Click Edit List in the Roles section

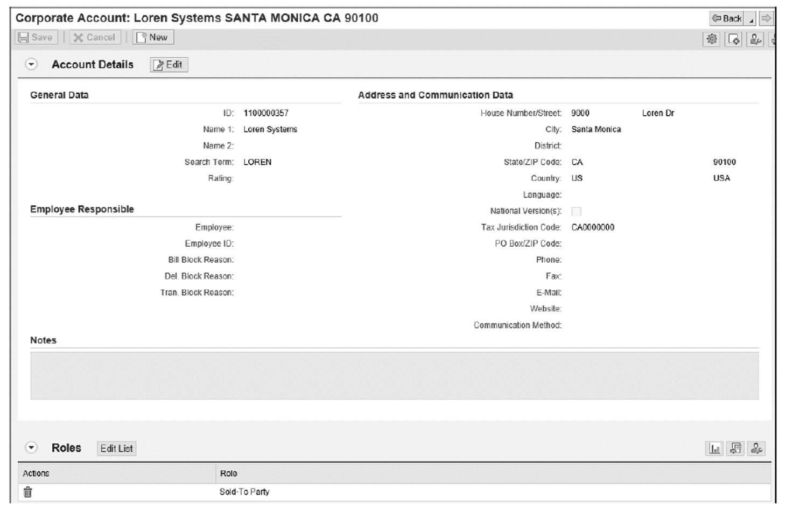(116, 448)
